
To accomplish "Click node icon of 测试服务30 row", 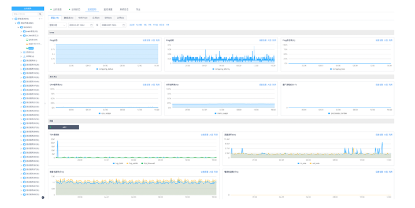I will (24, 140).
